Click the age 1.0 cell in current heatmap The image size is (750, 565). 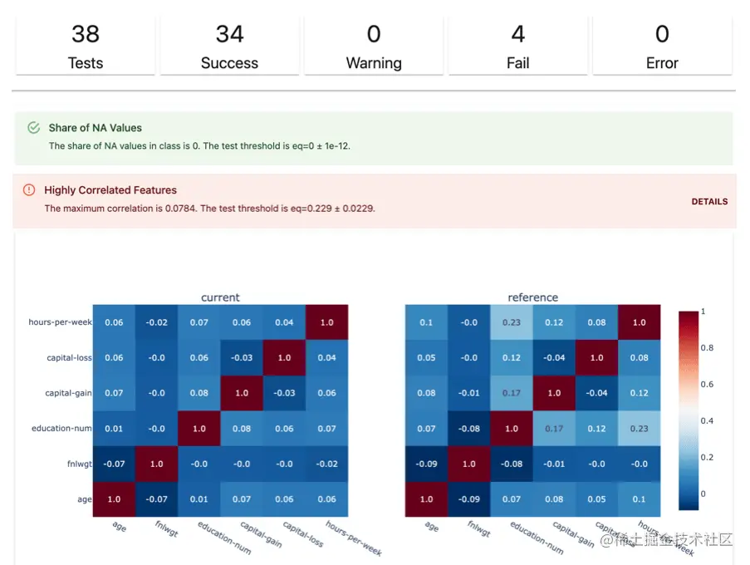(x=114, y=499)
